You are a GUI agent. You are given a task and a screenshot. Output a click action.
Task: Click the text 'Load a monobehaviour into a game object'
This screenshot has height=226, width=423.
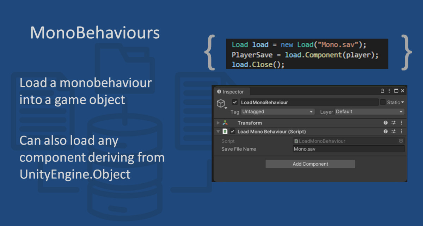pyautogui.click(x=86, y=91)
